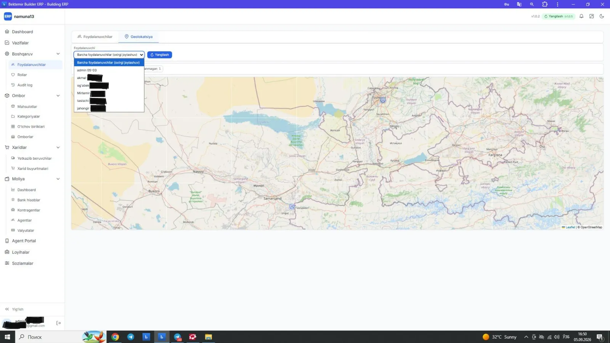Click the Tashkent location marker on map
Screen dimensions: 610x343
pyautogui.click(x=383, y=100)
